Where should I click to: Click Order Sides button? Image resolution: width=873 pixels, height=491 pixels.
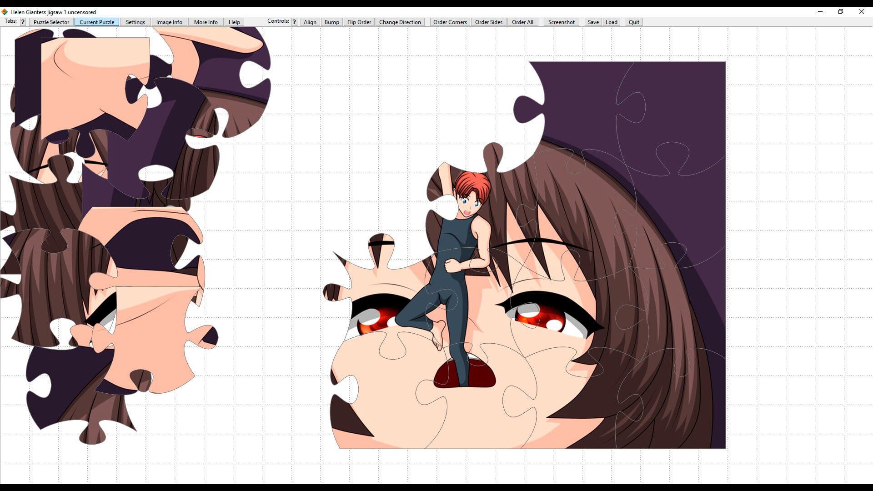[489, 22]
